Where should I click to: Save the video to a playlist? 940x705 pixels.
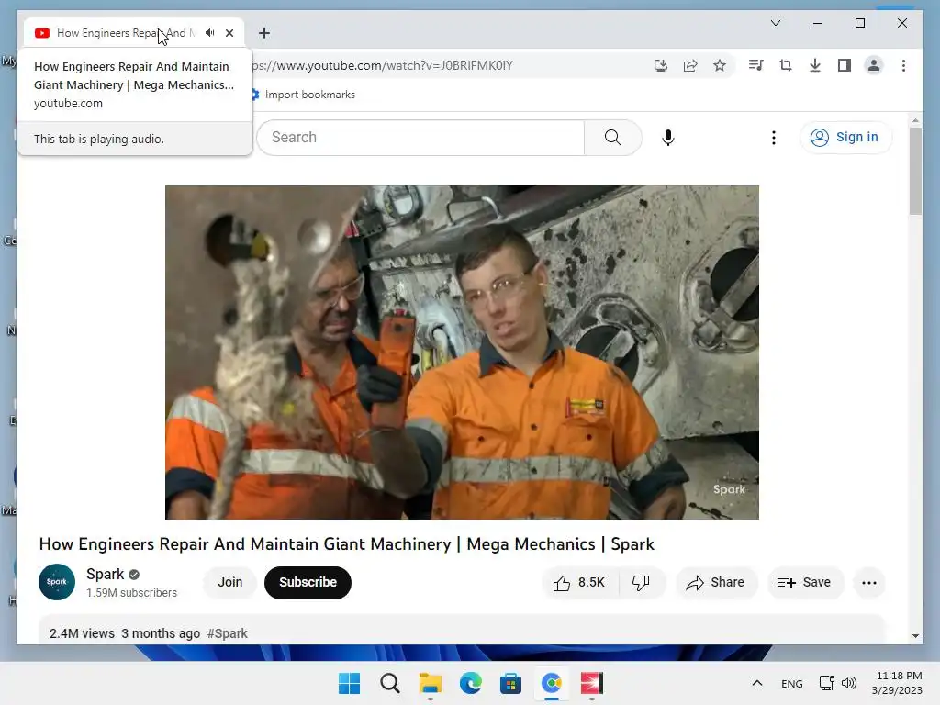point(804,582)
